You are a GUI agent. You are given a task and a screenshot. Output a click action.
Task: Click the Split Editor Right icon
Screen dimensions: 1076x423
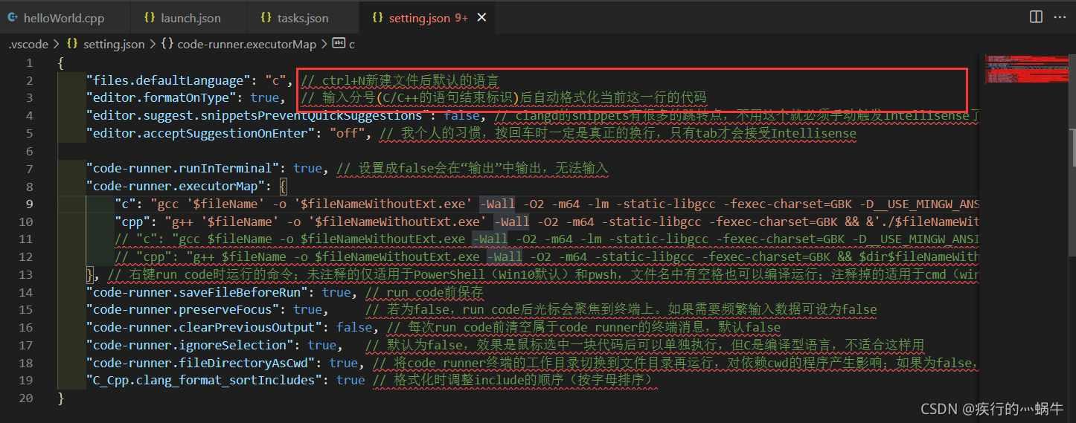pyautogui.click(x=1036, y=17)
